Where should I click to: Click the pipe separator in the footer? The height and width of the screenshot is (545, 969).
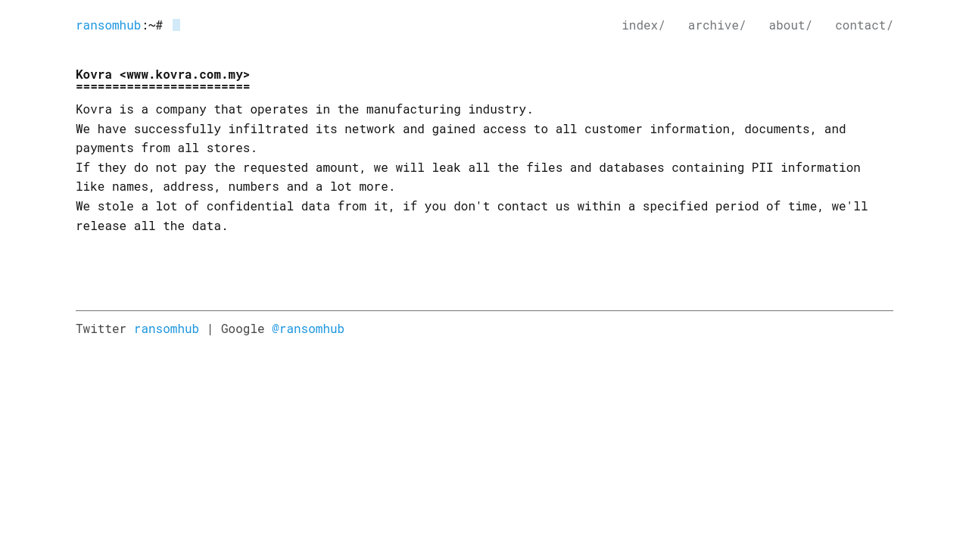[210, 329]
